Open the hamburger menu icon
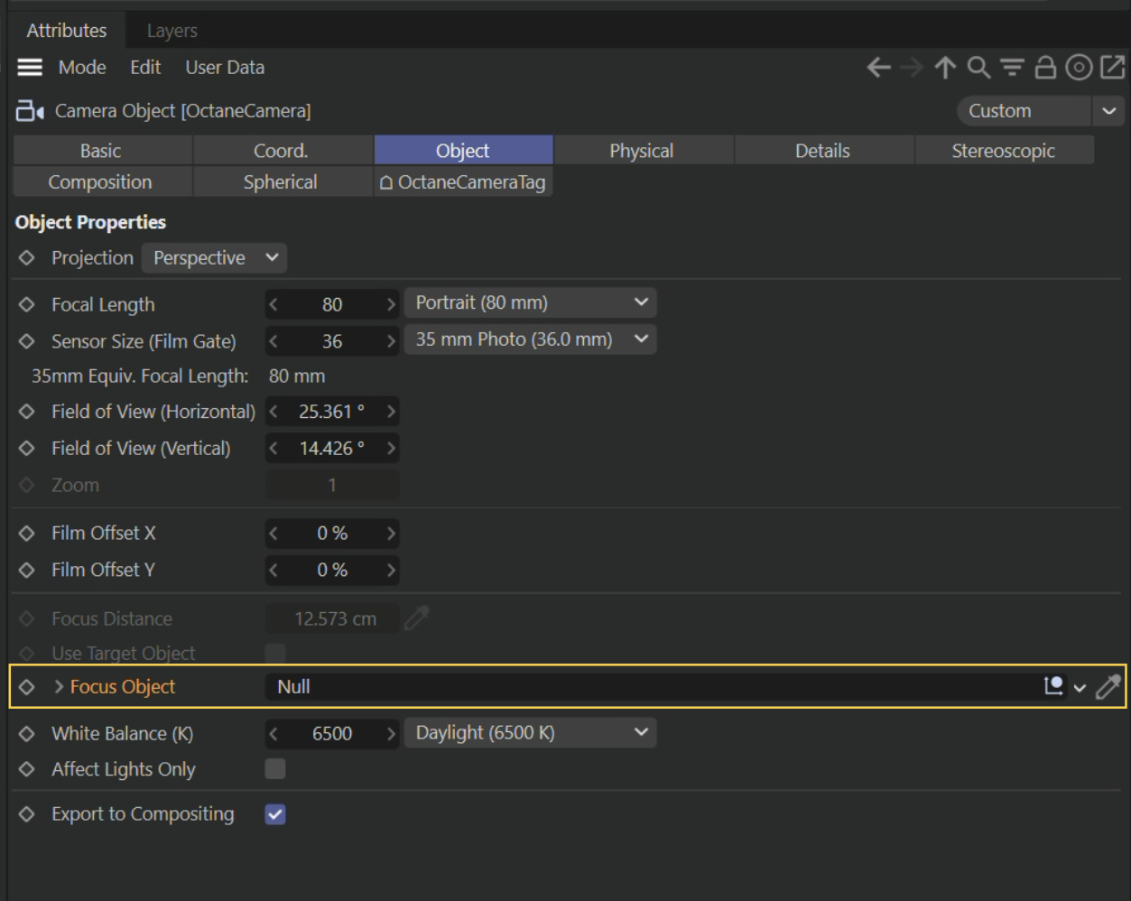The image size is (1131, 901). click(x=30, y=68)
